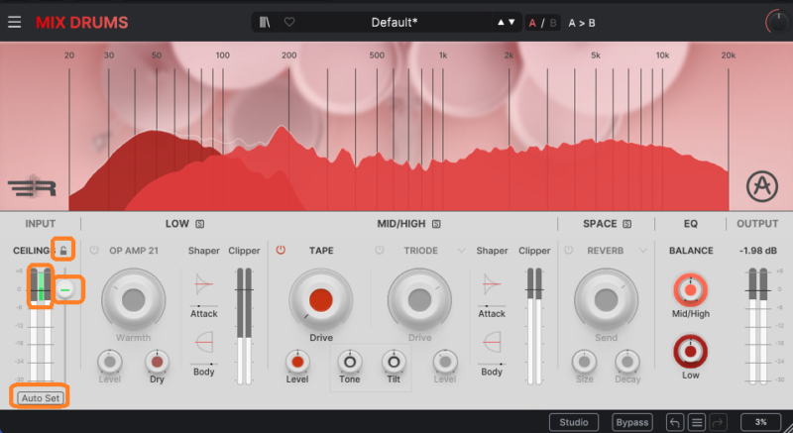Open the hamburger main menu
This screenshot has height=433, width=793.
[x=14, y=22]
